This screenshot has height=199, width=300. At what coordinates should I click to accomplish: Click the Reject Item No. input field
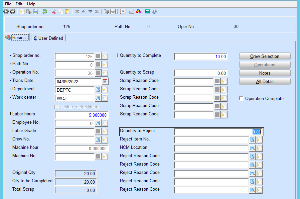tap(211, 140)
